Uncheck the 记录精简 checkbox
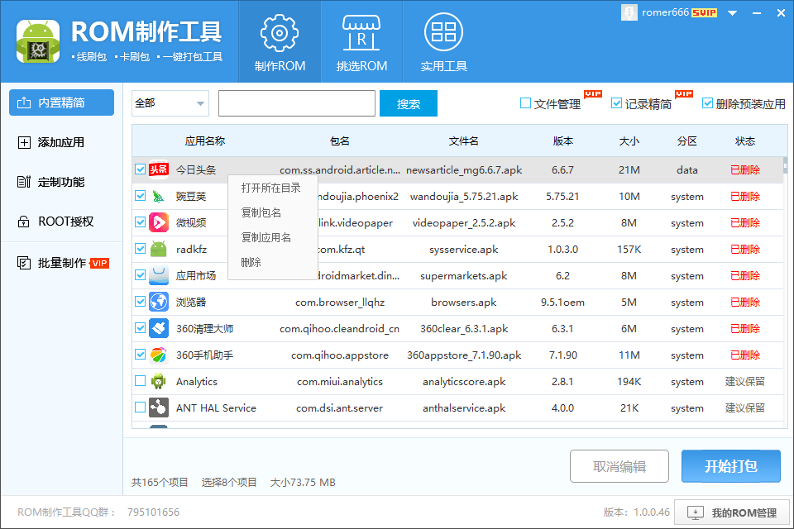 click(616, 103)
